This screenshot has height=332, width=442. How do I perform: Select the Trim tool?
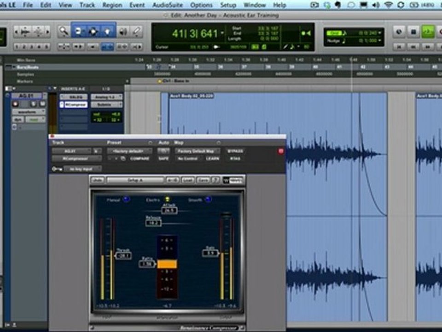click(78, 31)
